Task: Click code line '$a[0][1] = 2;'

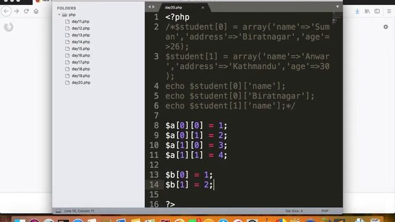Action: tap(196, 136)
